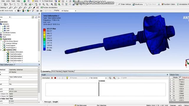The height and width of the screenshot is (106, 189).
Task: Click the zoom magnifier icon in Graph toolbar
Action: 114,78
